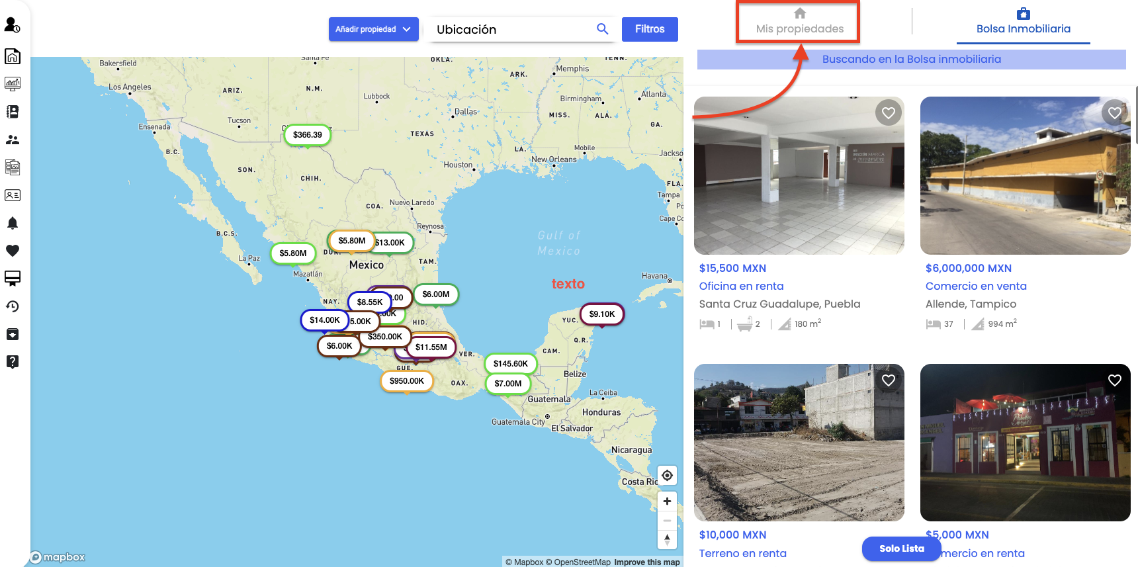Open the team people icon in sidebar
Viewport: 1138px width, 567px height.
(12, 140)
